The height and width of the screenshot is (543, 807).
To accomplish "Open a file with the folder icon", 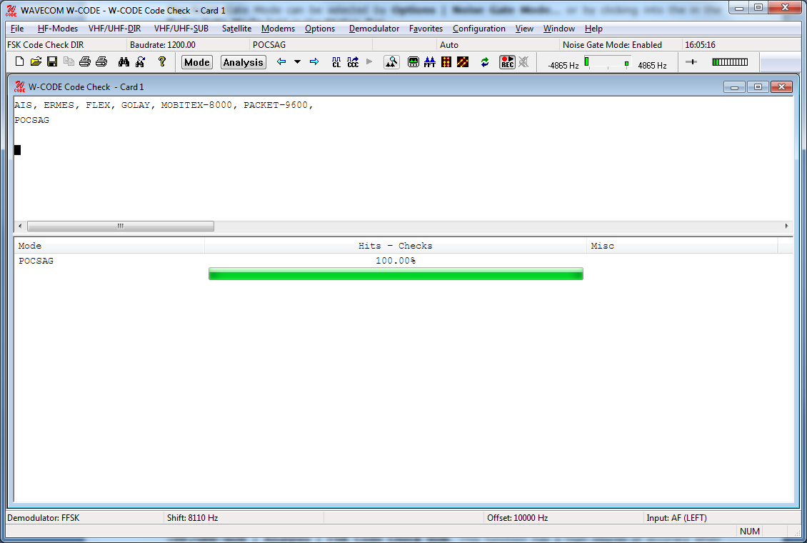I will [36, 61].
